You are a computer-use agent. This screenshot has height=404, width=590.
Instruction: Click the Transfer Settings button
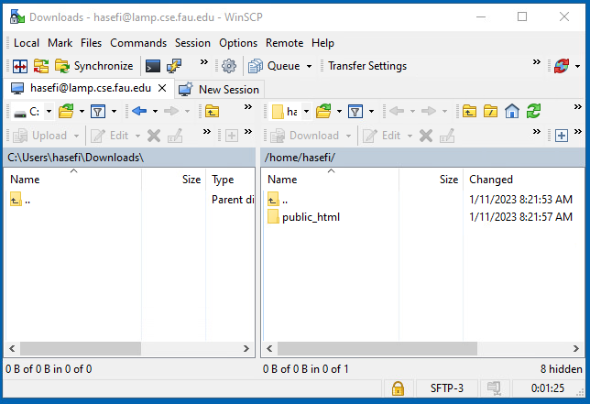click(x=367, y=66)
